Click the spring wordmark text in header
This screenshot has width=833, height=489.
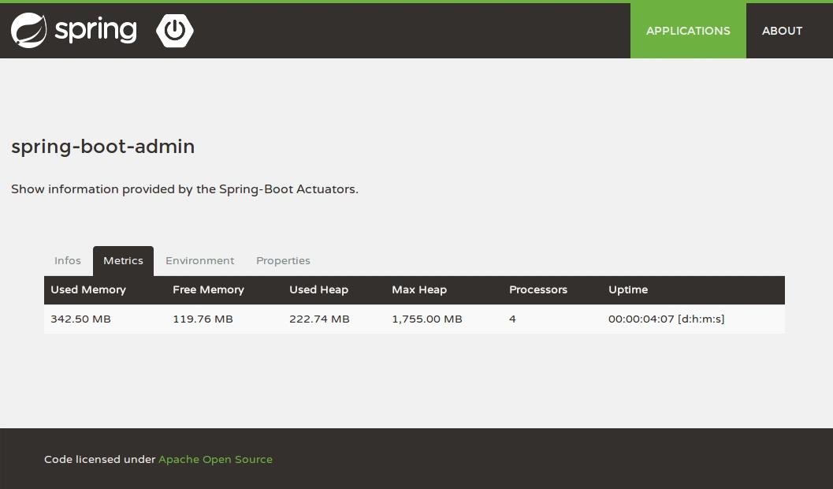point(95,31)
